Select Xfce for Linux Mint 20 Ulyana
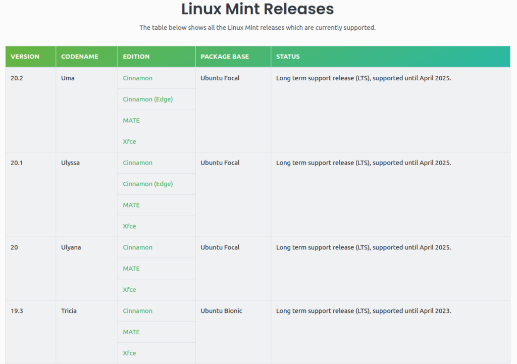The width and height of the screenshot is (517, 364). pyautogui.click(x=129, y=290)
